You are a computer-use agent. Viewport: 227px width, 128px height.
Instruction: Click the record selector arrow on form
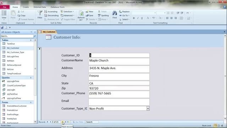pos(39,49)
